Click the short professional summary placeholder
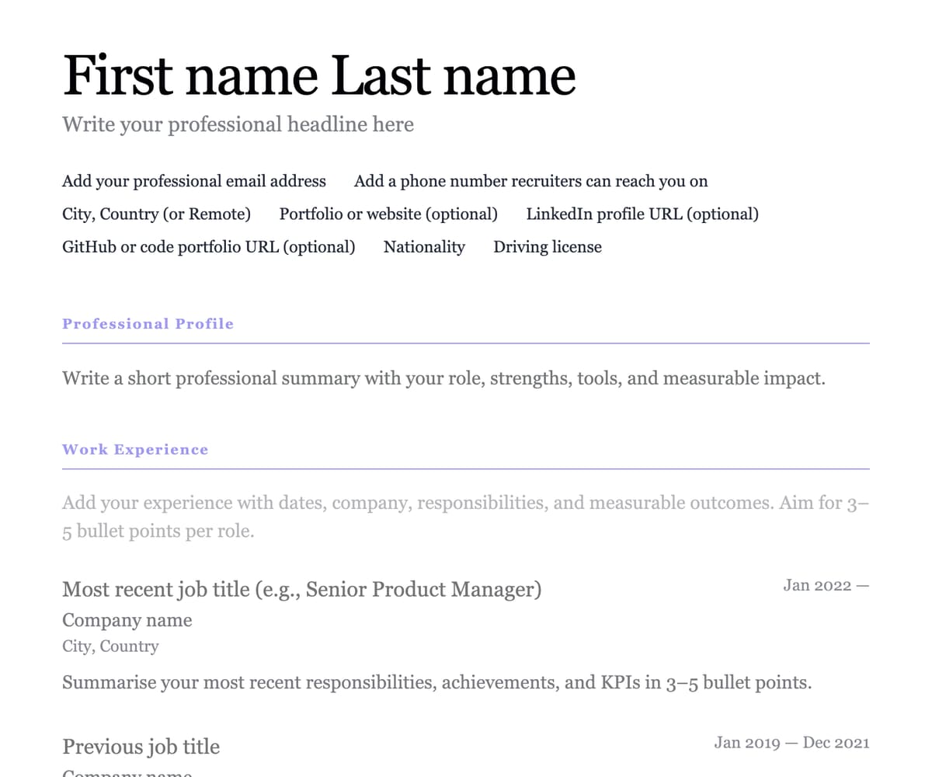Viewport: 932px width, 777px height. [x=443, y=378]
